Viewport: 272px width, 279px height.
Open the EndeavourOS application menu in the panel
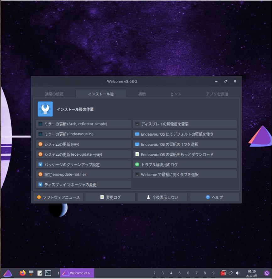click(8, 273)
